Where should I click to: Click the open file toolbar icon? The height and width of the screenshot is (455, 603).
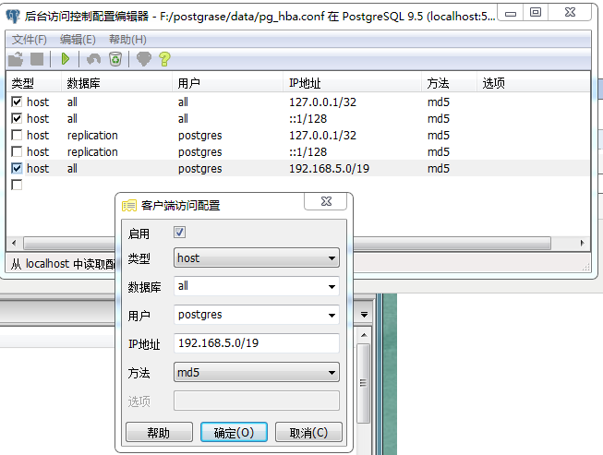(x=16, y=59)
